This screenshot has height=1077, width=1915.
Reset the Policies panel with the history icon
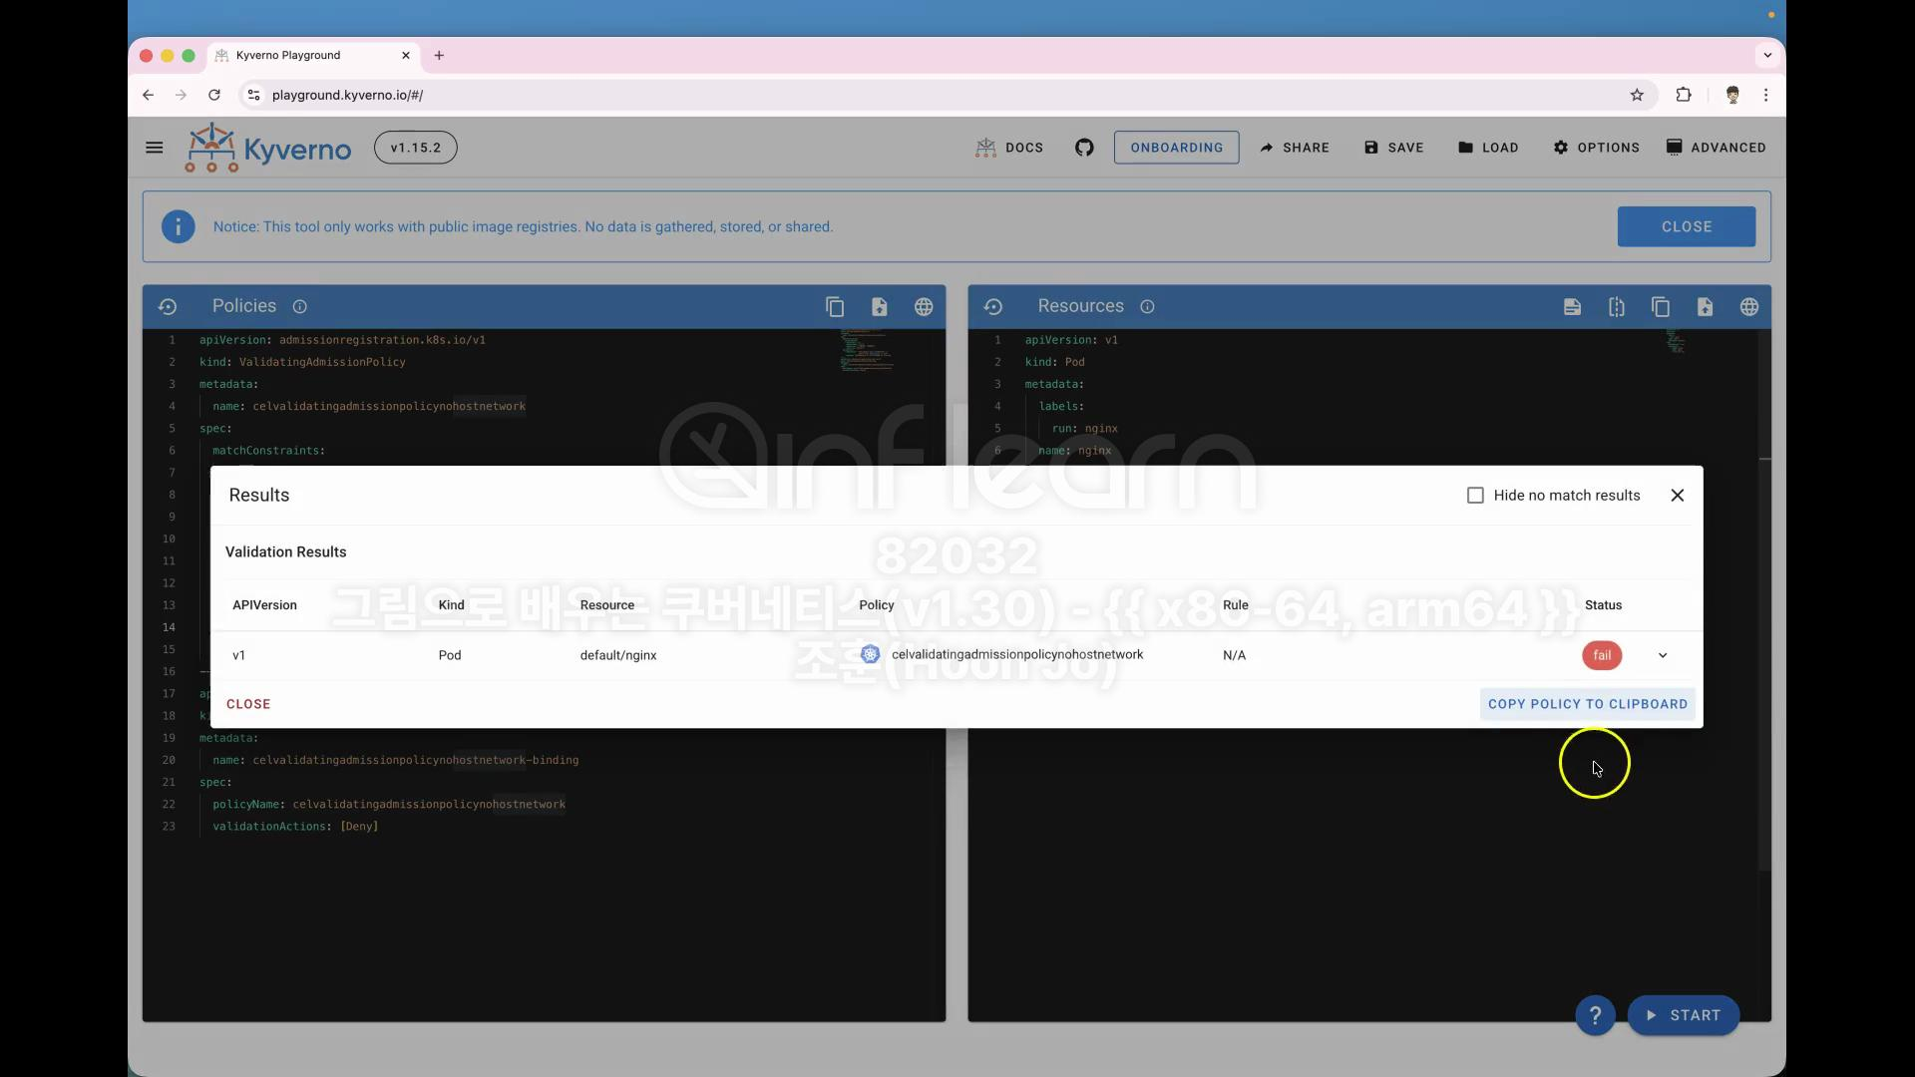coord(168,307)
